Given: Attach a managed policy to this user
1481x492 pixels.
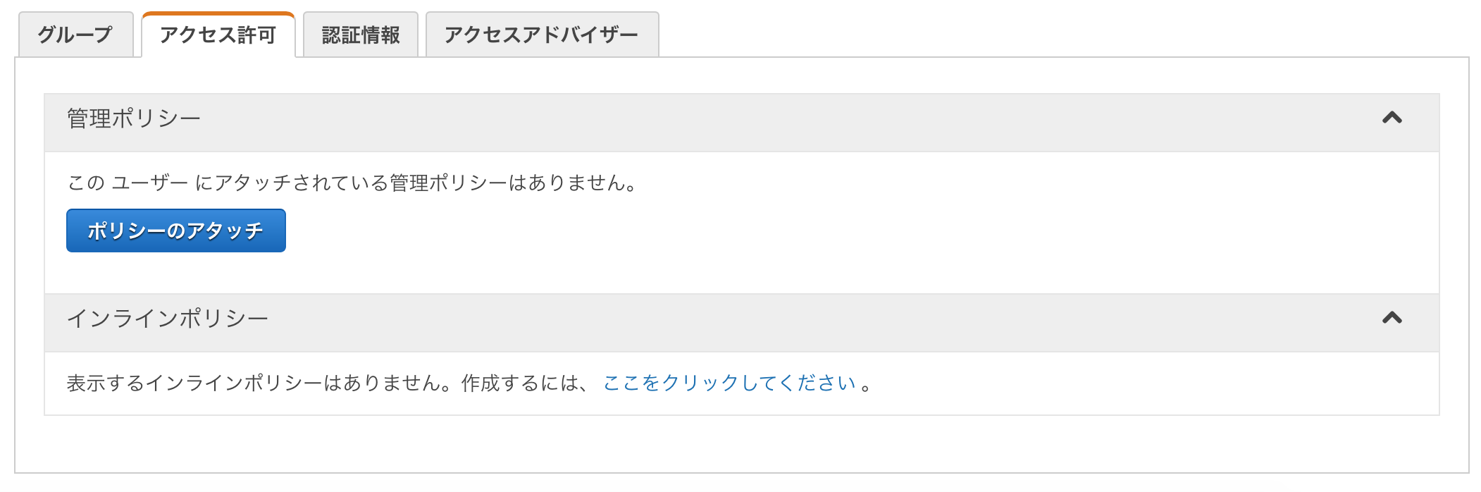Looking at the screenshot, I should [x=175, y=229].
